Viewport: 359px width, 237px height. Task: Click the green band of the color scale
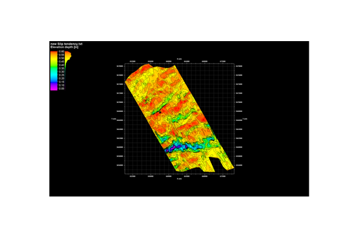tap(54, 66)
